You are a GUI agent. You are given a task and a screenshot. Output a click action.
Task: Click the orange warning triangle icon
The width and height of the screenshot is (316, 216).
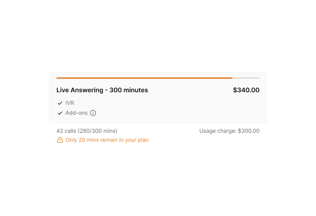60,140
